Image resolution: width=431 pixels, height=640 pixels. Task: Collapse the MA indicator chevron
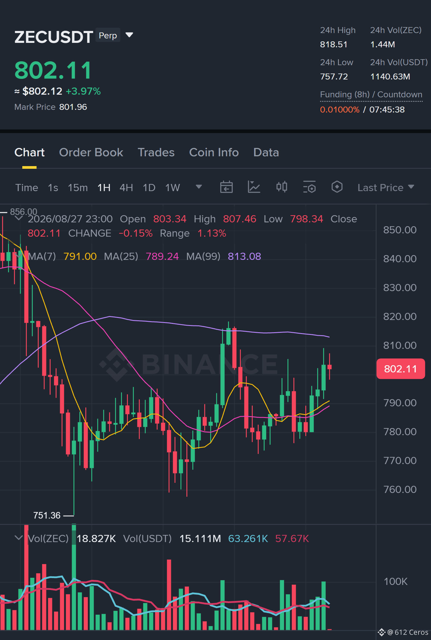coord(19,256)
